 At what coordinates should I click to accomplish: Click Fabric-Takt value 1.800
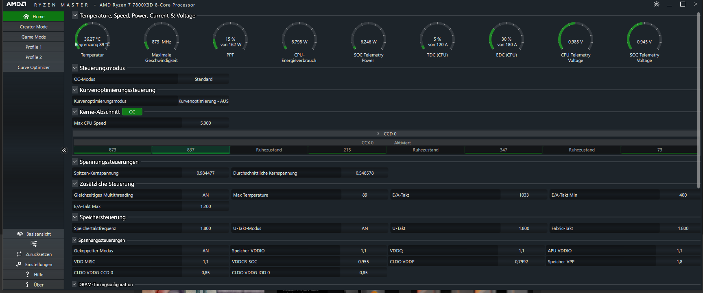tap(683, 228)
